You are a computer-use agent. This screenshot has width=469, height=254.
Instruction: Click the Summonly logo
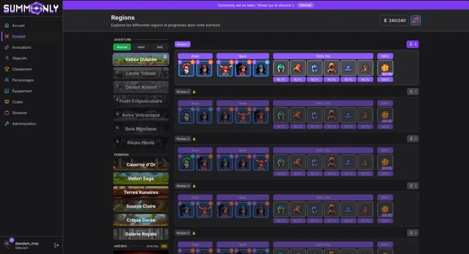tap(31, 8)
